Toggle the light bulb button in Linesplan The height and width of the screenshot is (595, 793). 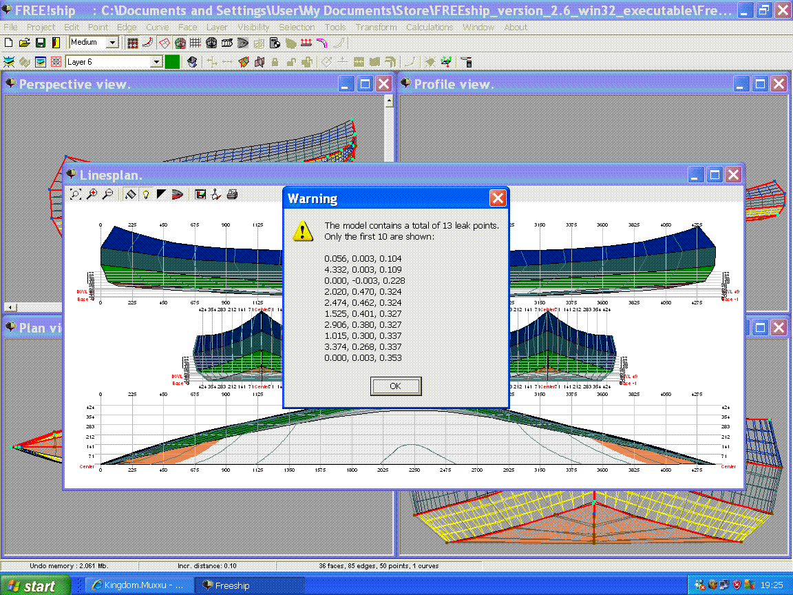coord(146,194)
